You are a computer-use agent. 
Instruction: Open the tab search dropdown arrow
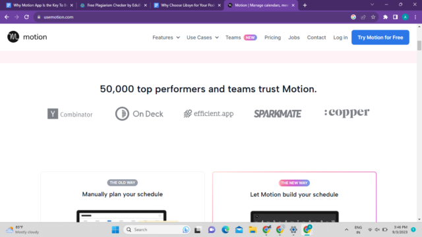pyautogui.click(x=372, y=5)
